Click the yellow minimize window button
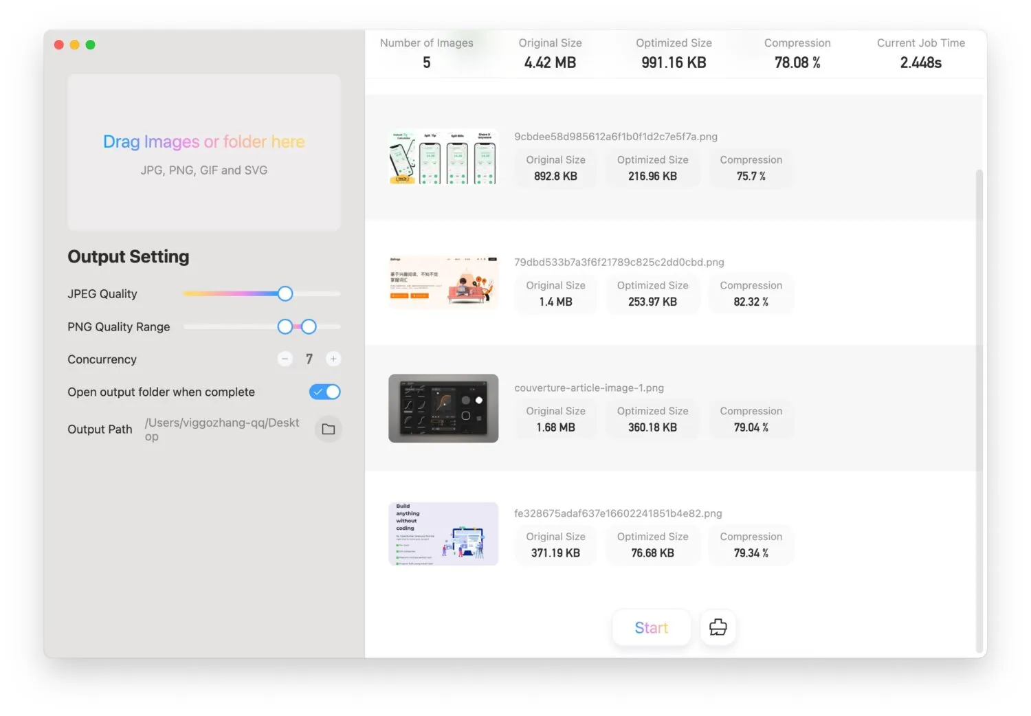This screenshot has height=716, width=1031. pos(74,45)
